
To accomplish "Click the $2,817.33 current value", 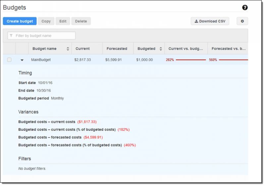I will 82,60.
